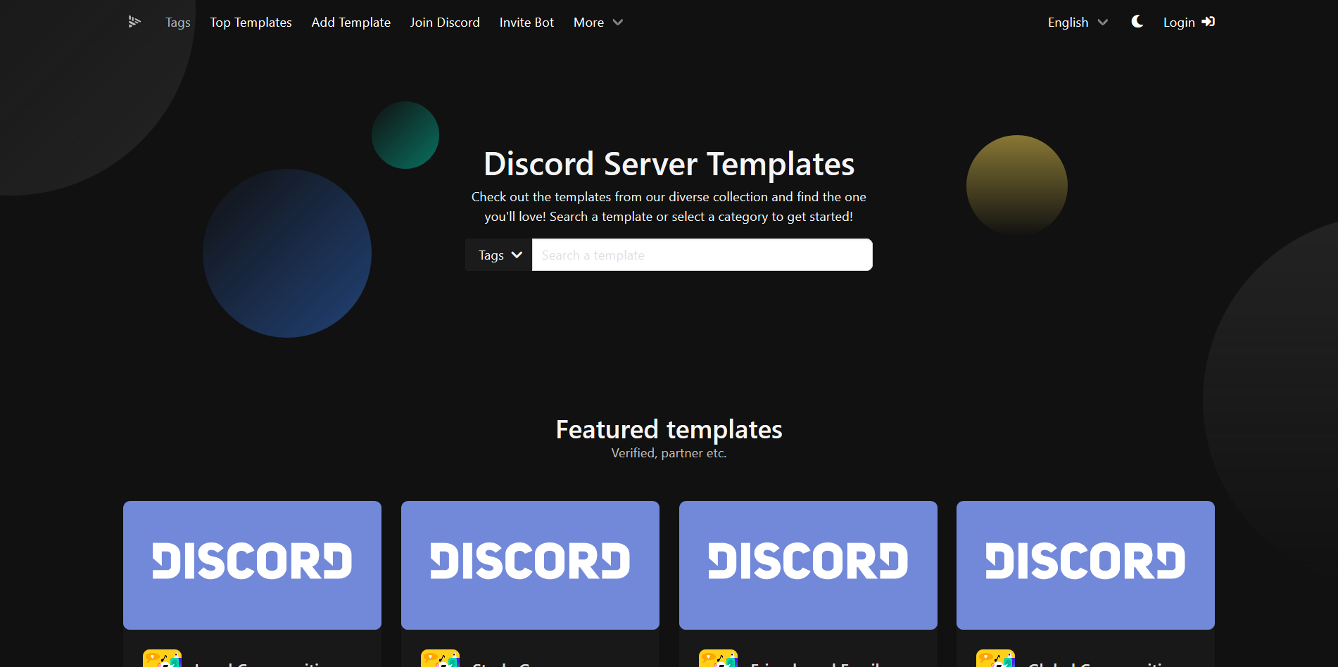1338x667 pixels.
Task: Select the chevron icon next to Tags filter
Action: click(x=517, y=255)
